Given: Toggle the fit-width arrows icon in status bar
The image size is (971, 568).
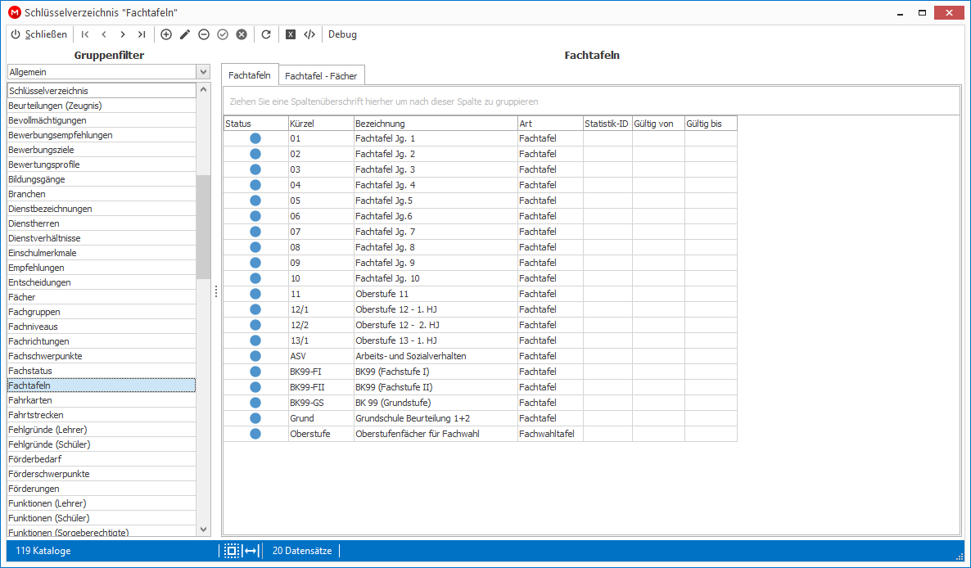Looking at the screenshot, I should pyautogui.click(x=251, y=551).
